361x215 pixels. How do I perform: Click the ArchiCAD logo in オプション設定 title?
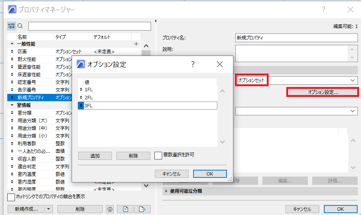(80, 64)
